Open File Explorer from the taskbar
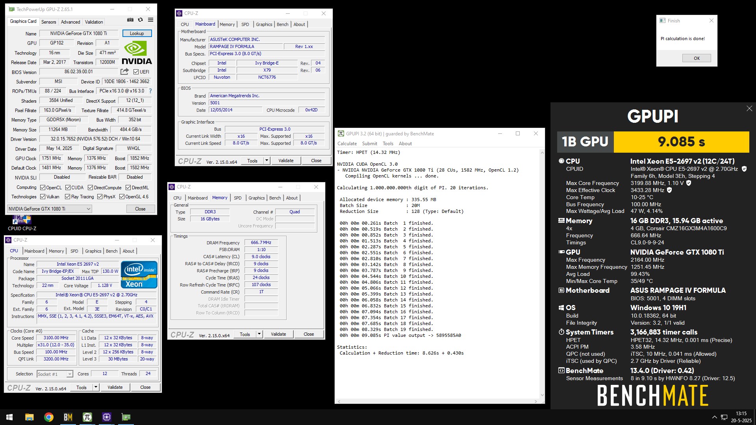 click(29, 417)
